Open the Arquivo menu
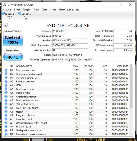This screenshot has width=137, height=141. pyautogui.click(x=7, y=10)
